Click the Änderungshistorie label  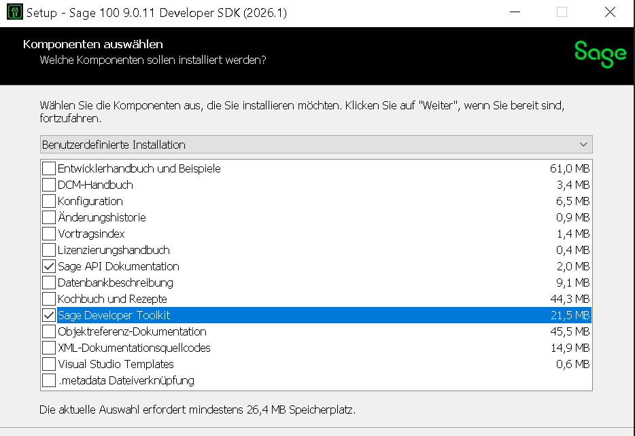point(102,217)
